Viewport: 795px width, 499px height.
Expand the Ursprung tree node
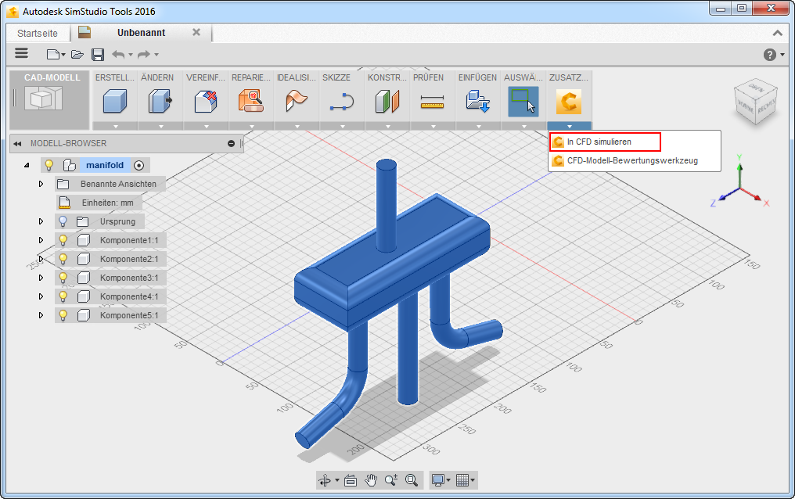[x=41, y=221]
